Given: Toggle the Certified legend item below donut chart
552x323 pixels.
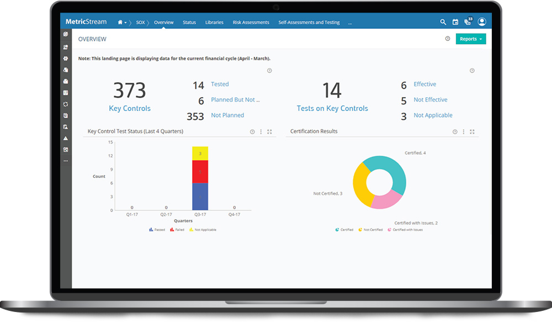Looking at the screenshot, I should [344, 229].
